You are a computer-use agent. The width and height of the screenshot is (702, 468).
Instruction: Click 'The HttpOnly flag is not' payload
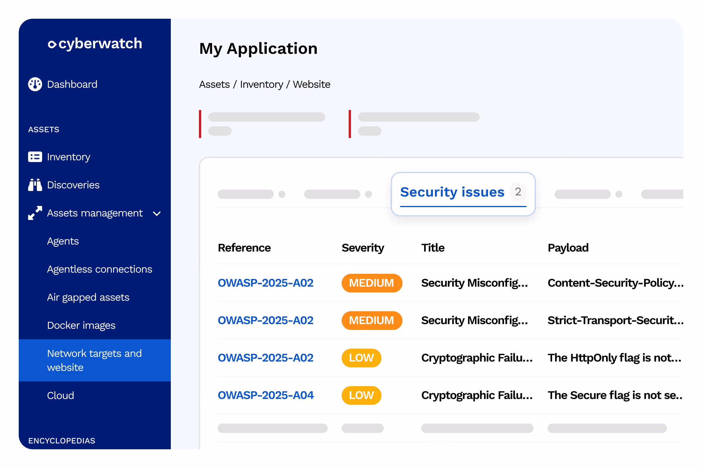(614, 358)
